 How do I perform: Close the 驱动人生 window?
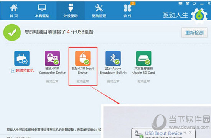pos(209,3)
